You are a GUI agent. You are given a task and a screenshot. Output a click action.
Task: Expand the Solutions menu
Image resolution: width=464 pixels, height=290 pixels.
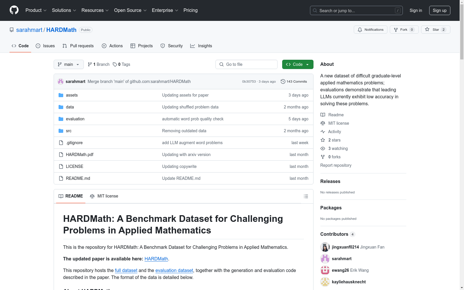tap(64, 10)
